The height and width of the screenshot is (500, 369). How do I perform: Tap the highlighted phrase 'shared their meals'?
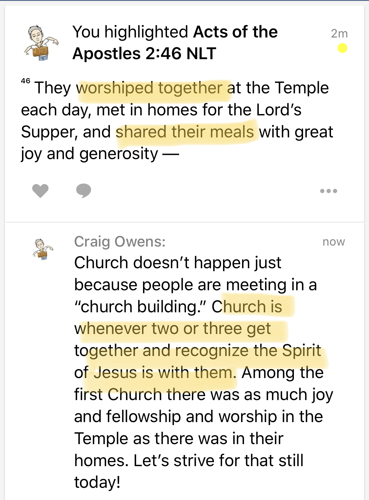pyautogui.click(x=185, y=132)
